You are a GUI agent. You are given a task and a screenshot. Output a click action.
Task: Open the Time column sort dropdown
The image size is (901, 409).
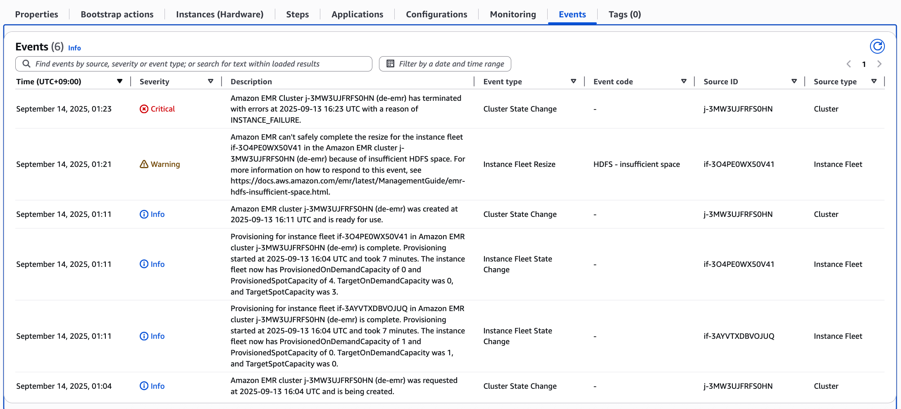tap(120, 81)
